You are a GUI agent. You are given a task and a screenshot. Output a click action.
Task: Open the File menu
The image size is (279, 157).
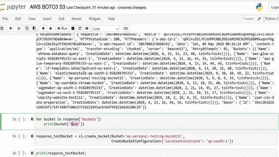click(5, 19)
